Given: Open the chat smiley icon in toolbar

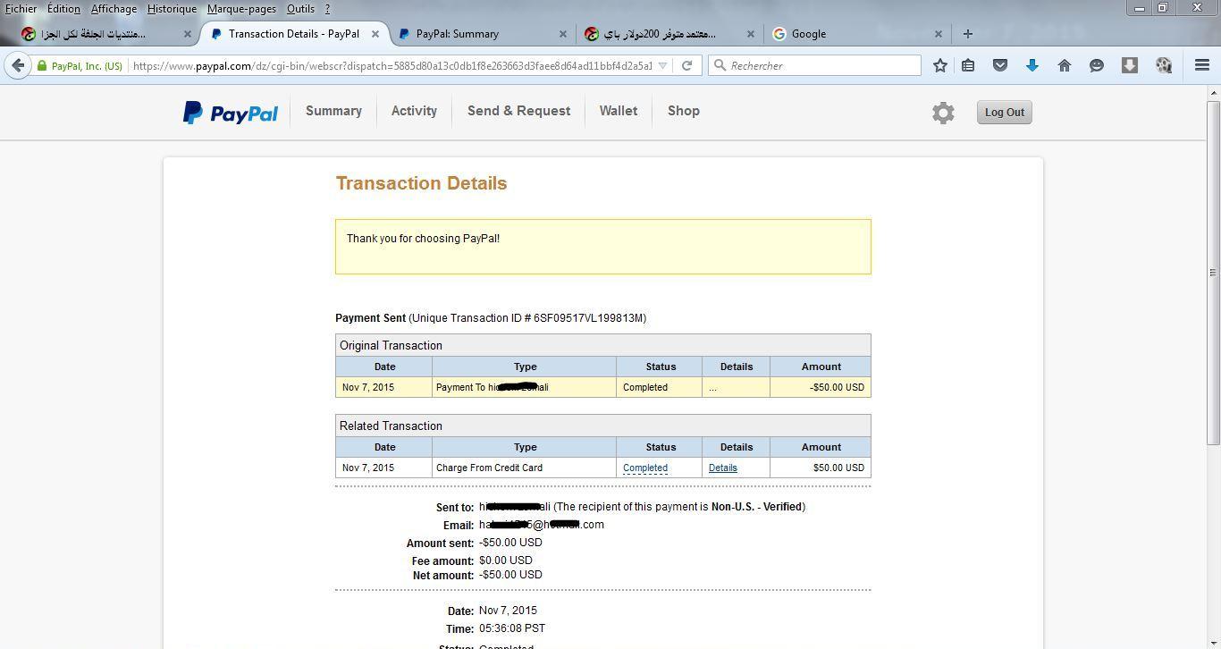Looking at the screenshot, I should click(1097, 65).
